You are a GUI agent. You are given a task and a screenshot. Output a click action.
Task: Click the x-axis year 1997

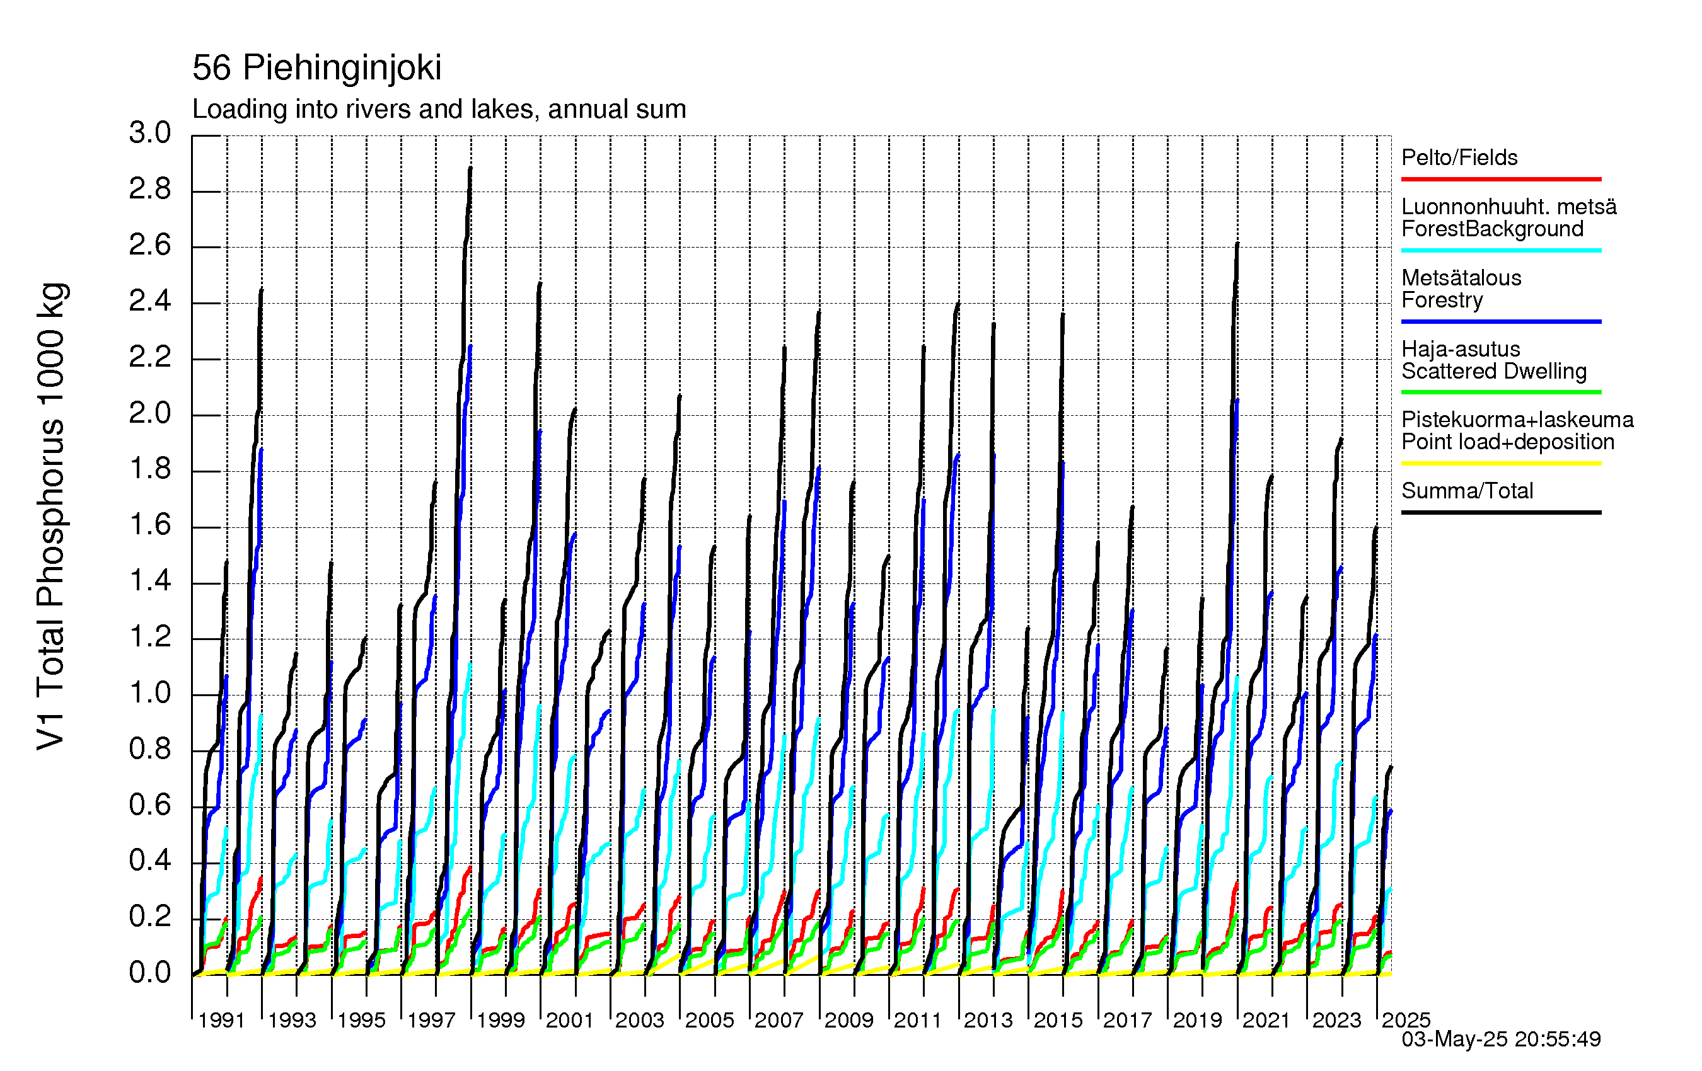[x=431, y=1020]
